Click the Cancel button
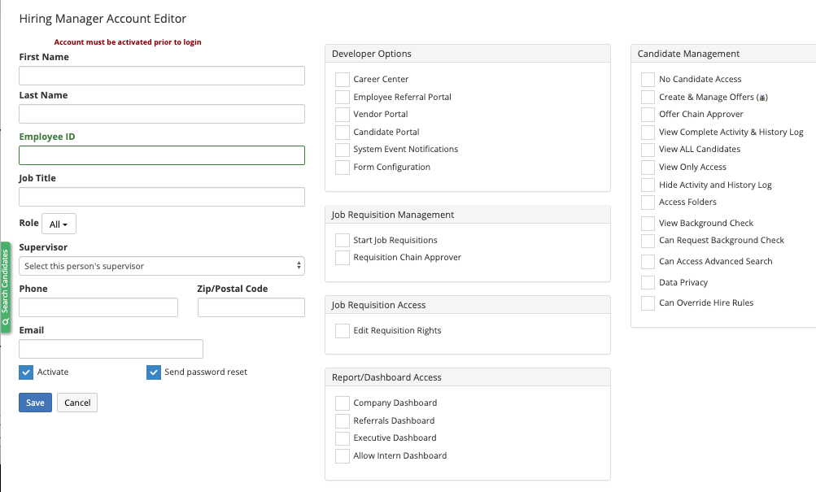 click(76, 402)
